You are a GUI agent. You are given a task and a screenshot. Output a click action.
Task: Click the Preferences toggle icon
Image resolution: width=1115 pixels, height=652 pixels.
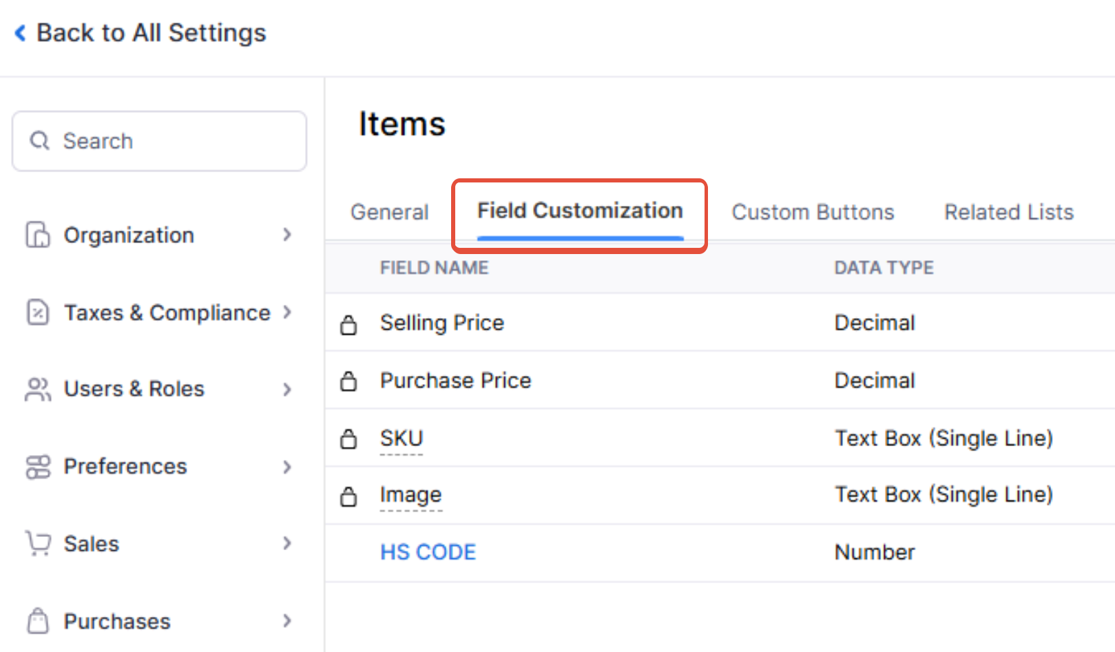pyautogui.click(x=38, y=467)
